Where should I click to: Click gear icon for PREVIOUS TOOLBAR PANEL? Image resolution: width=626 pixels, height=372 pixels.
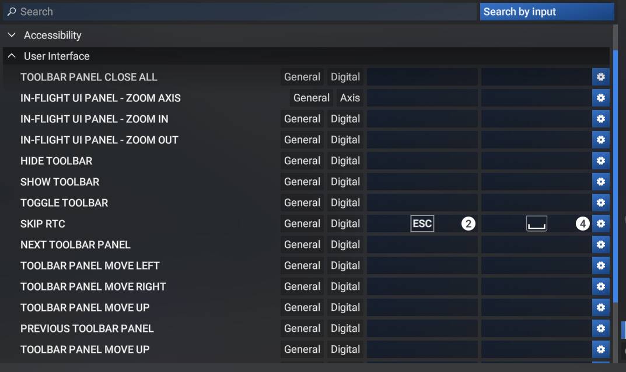click(x=600, y=328)
